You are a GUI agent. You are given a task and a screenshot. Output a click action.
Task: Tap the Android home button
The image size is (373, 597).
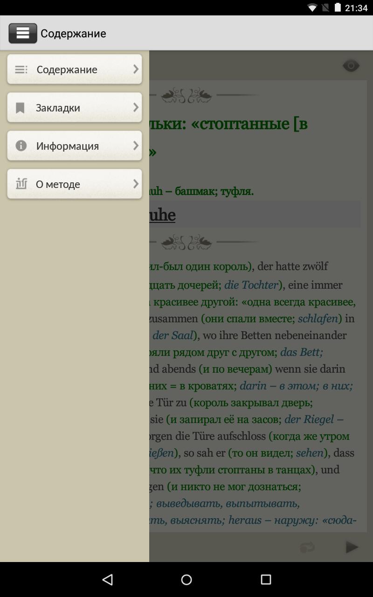click(186, 579)
